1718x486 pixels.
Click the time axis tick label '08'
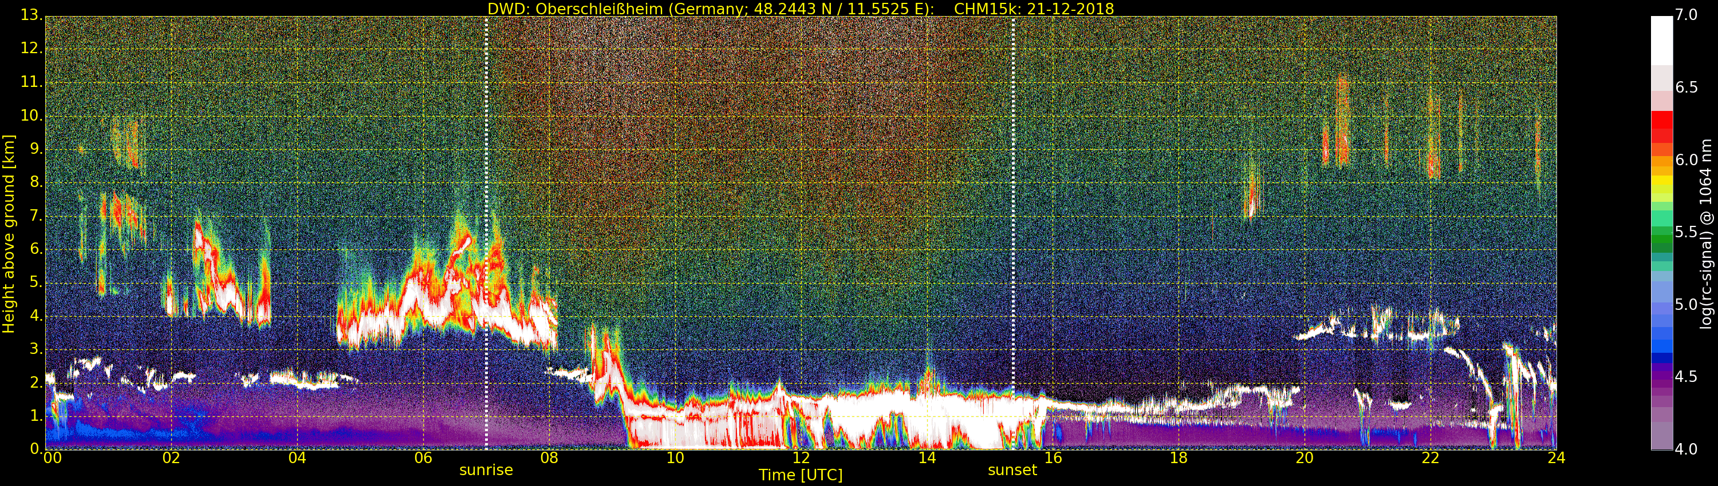pos(549,457)
